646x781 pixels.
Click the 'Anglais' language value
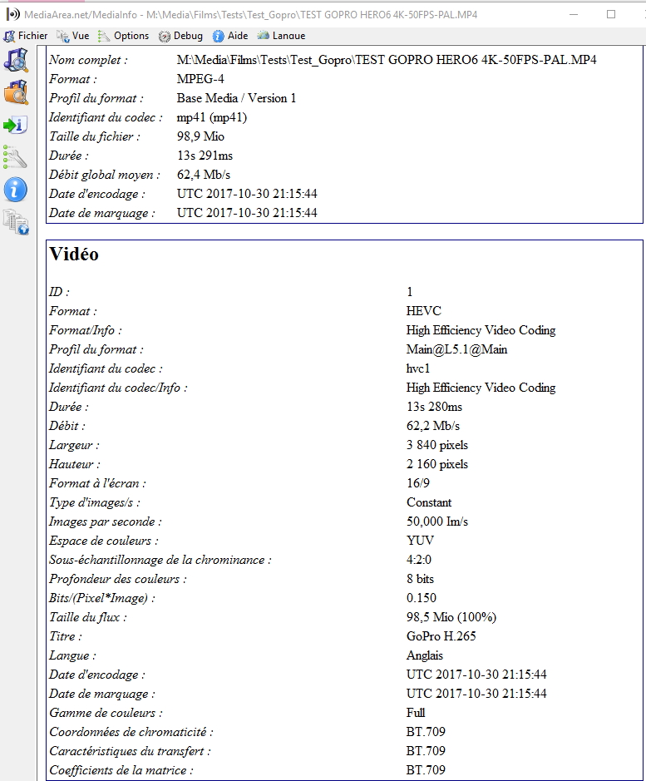tap(424, 655)
